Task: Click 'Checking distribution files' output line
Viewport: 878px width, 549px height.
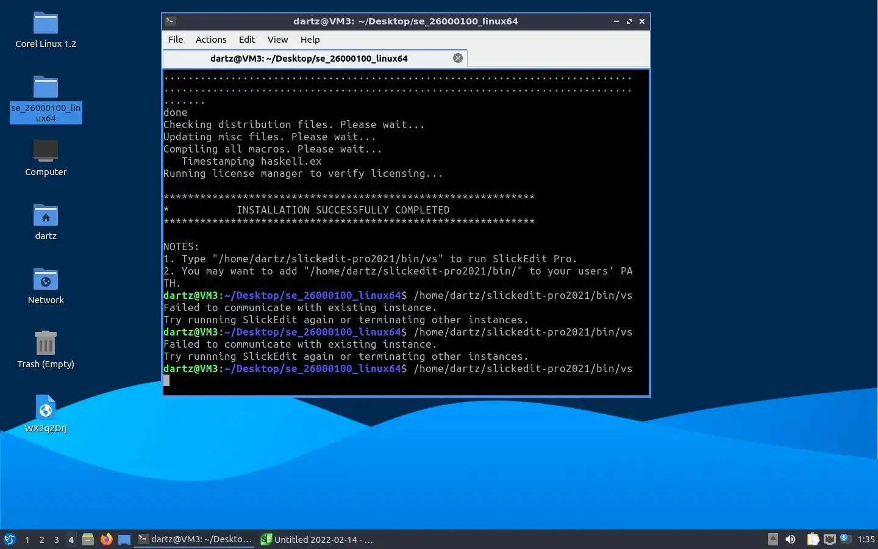Action: (x=294, y=124)
